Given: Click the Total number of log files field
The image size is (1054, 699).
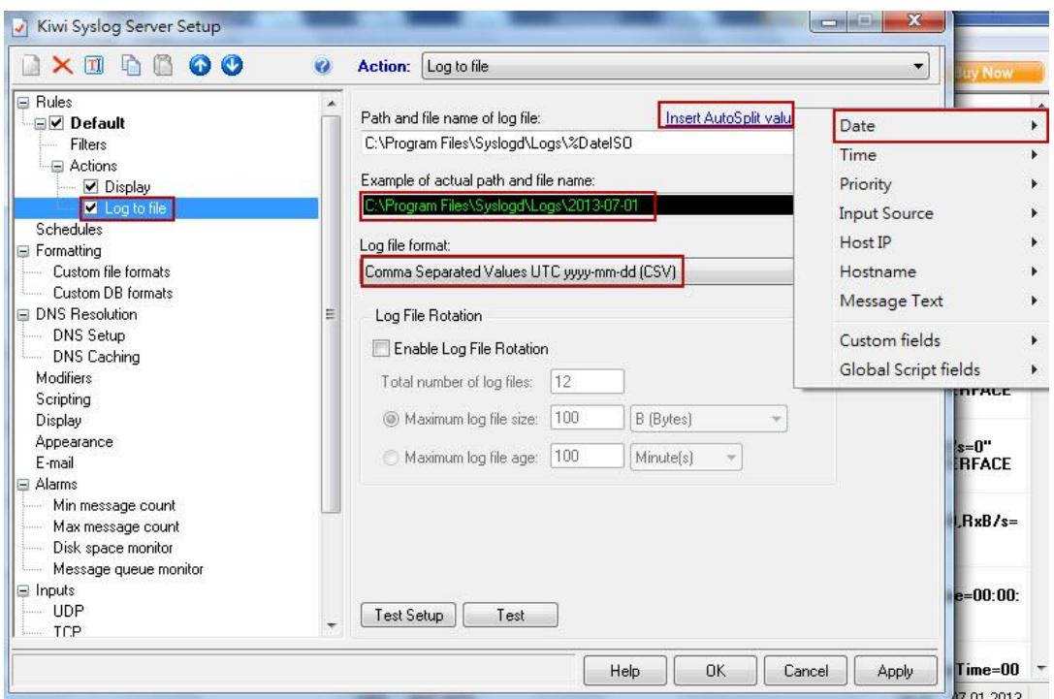Looking at the screenshot, I should 587,381.
